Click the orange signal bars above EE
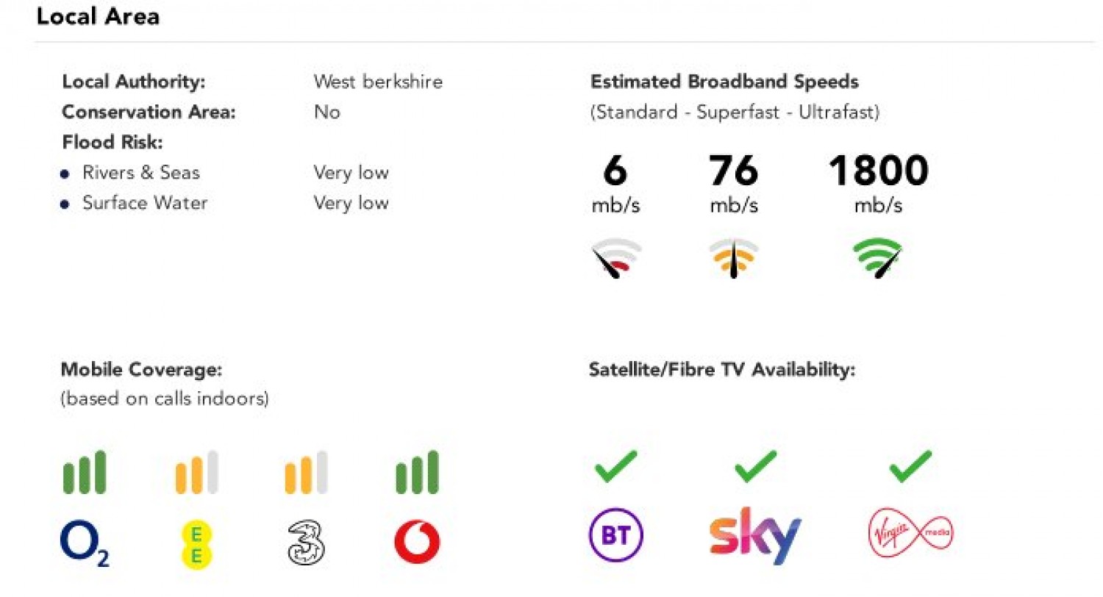Screen dimensions: 1103x597 [196, 472]
